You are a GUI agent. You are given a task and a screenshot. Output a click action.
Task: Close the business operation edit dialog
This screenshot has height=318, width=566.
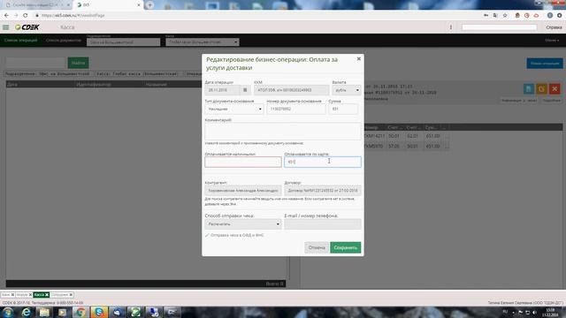pos(358,58)
